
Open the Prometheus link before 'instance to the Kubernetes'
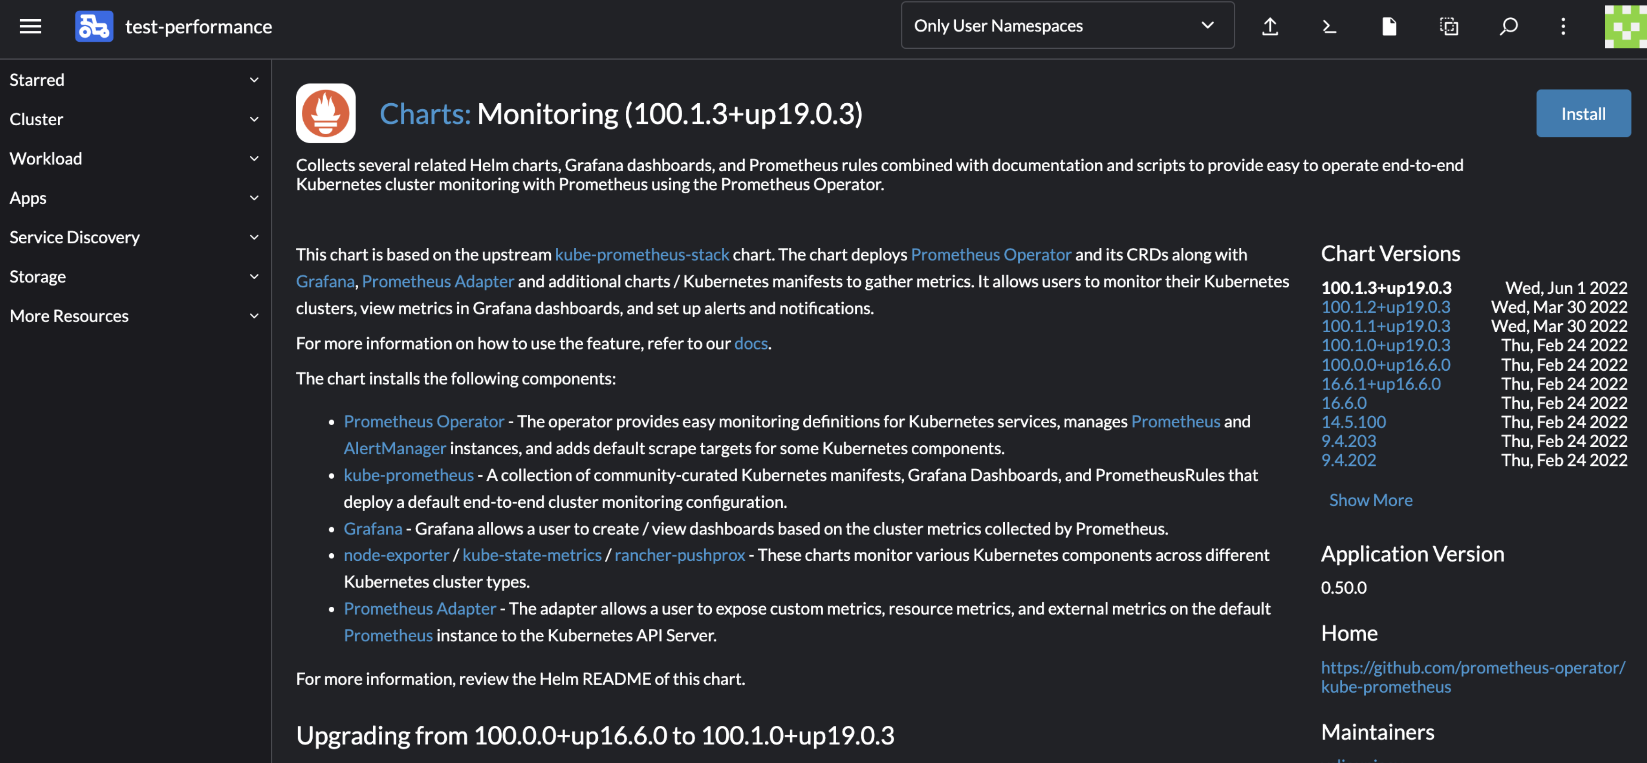point(388,635)
